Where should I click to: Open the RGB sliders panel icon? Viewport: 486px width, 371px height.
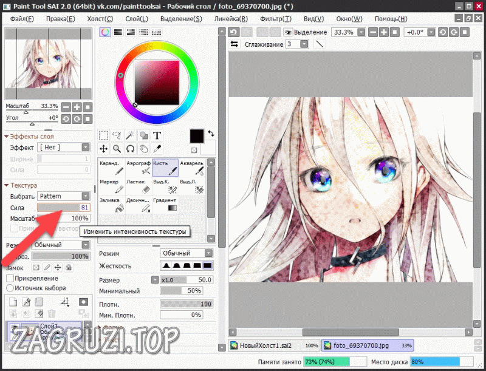(118, 32)
